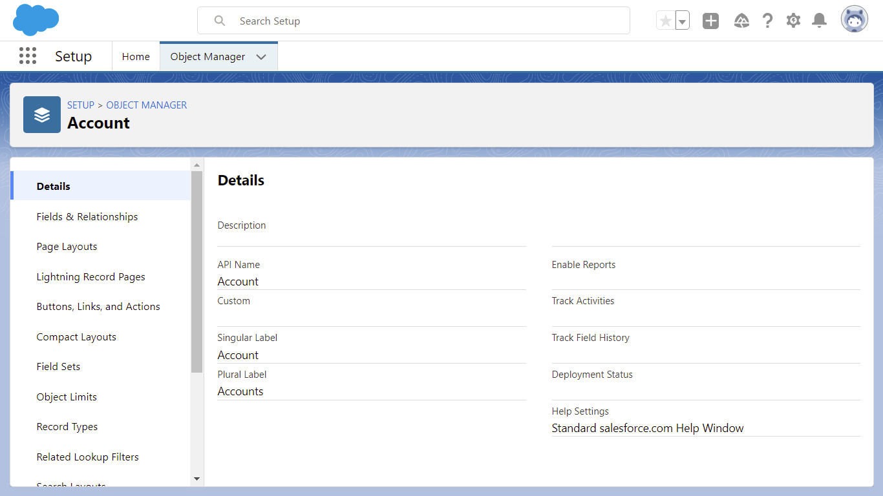Switch to the Home tab

136,57
